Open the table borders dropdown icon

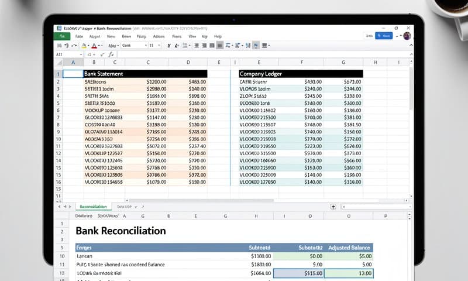click(266, 46)
